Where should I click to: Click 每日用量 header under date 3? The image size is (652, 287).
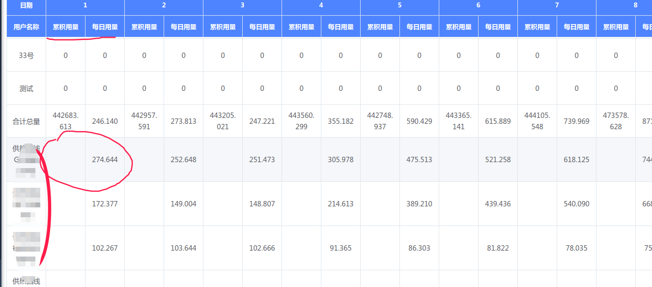tap(262, 27)
